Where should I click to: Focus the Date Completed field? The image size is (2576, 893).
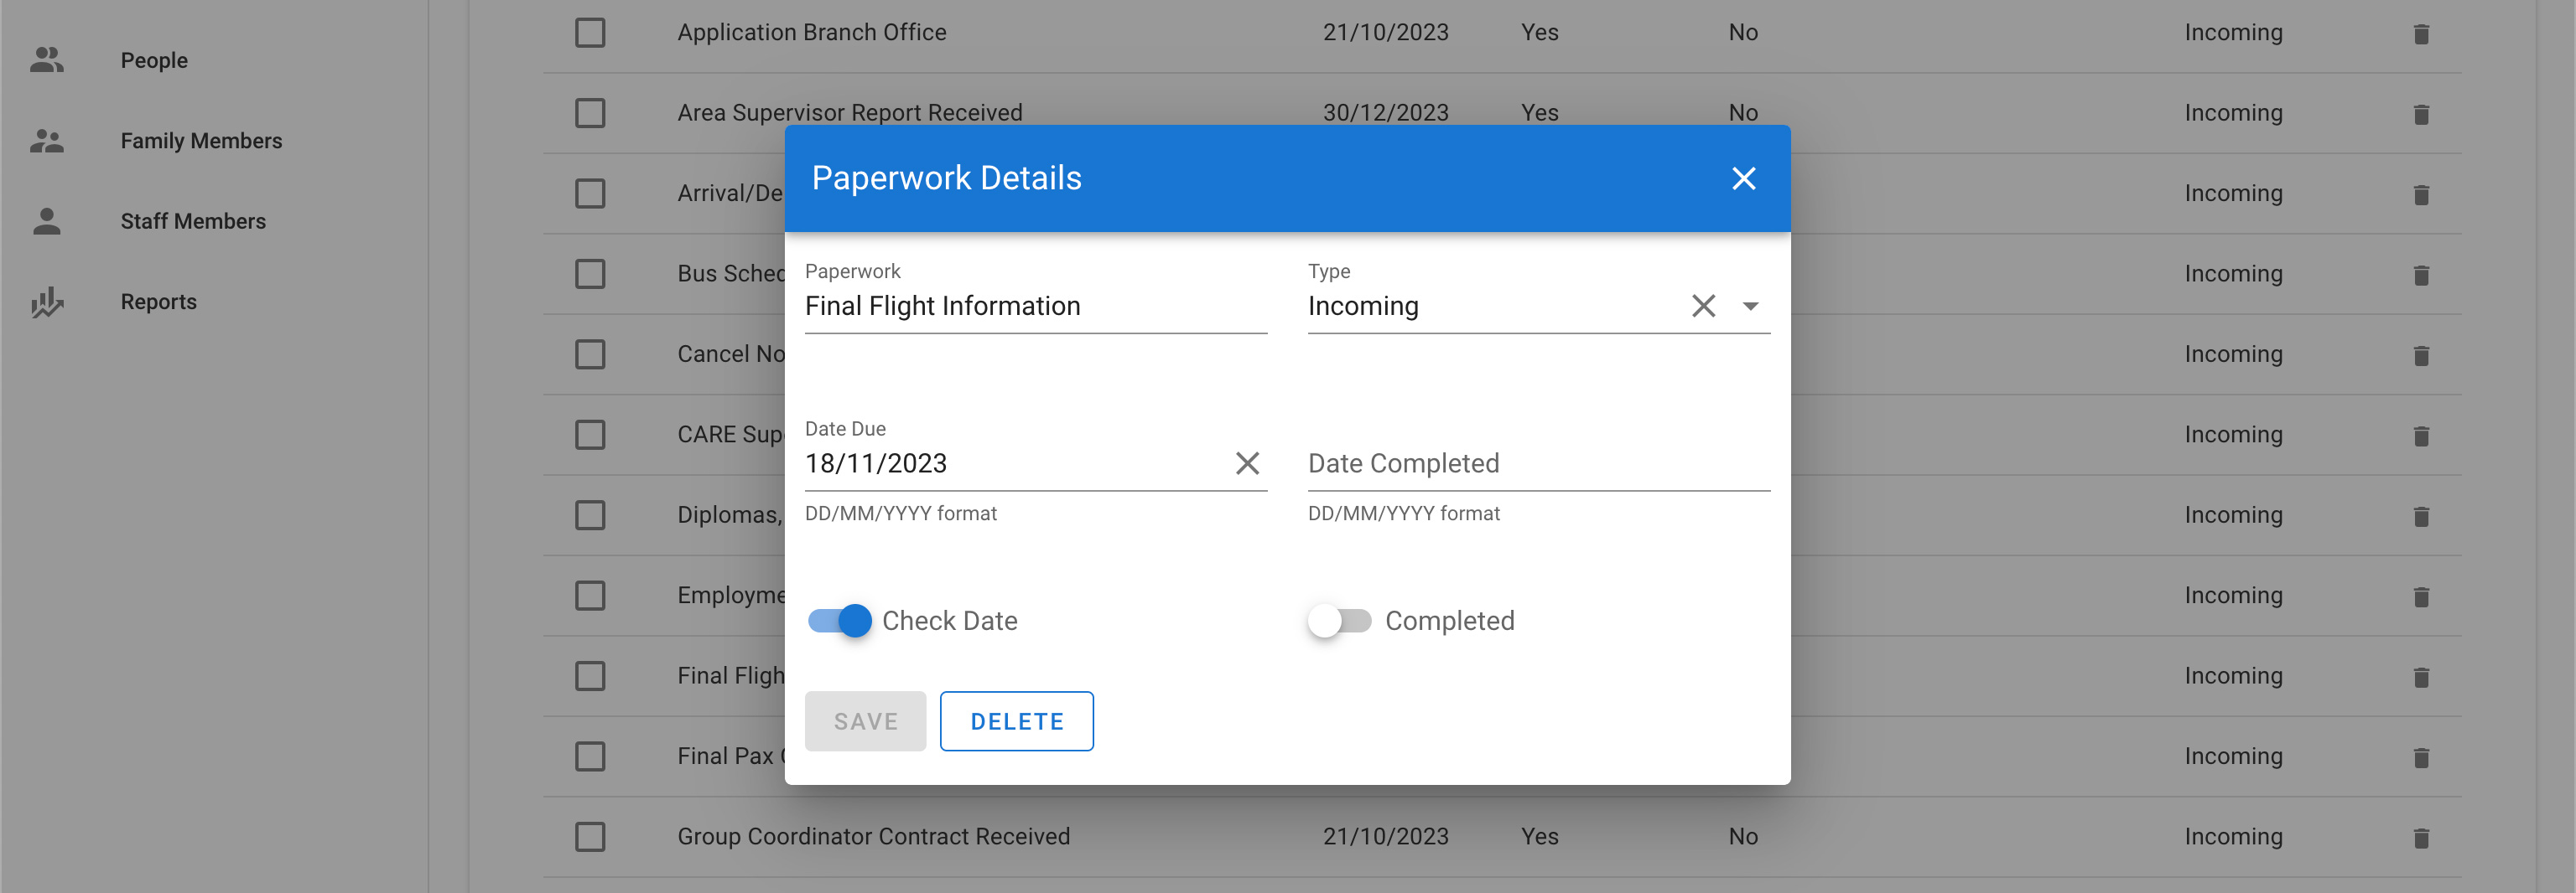(x=1537, y=463)
